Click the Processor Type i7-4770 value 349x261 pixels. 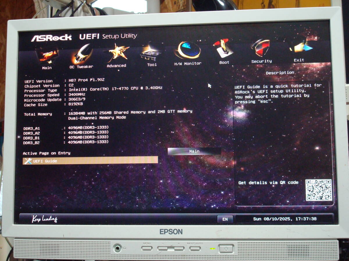(x=115, y=89)
